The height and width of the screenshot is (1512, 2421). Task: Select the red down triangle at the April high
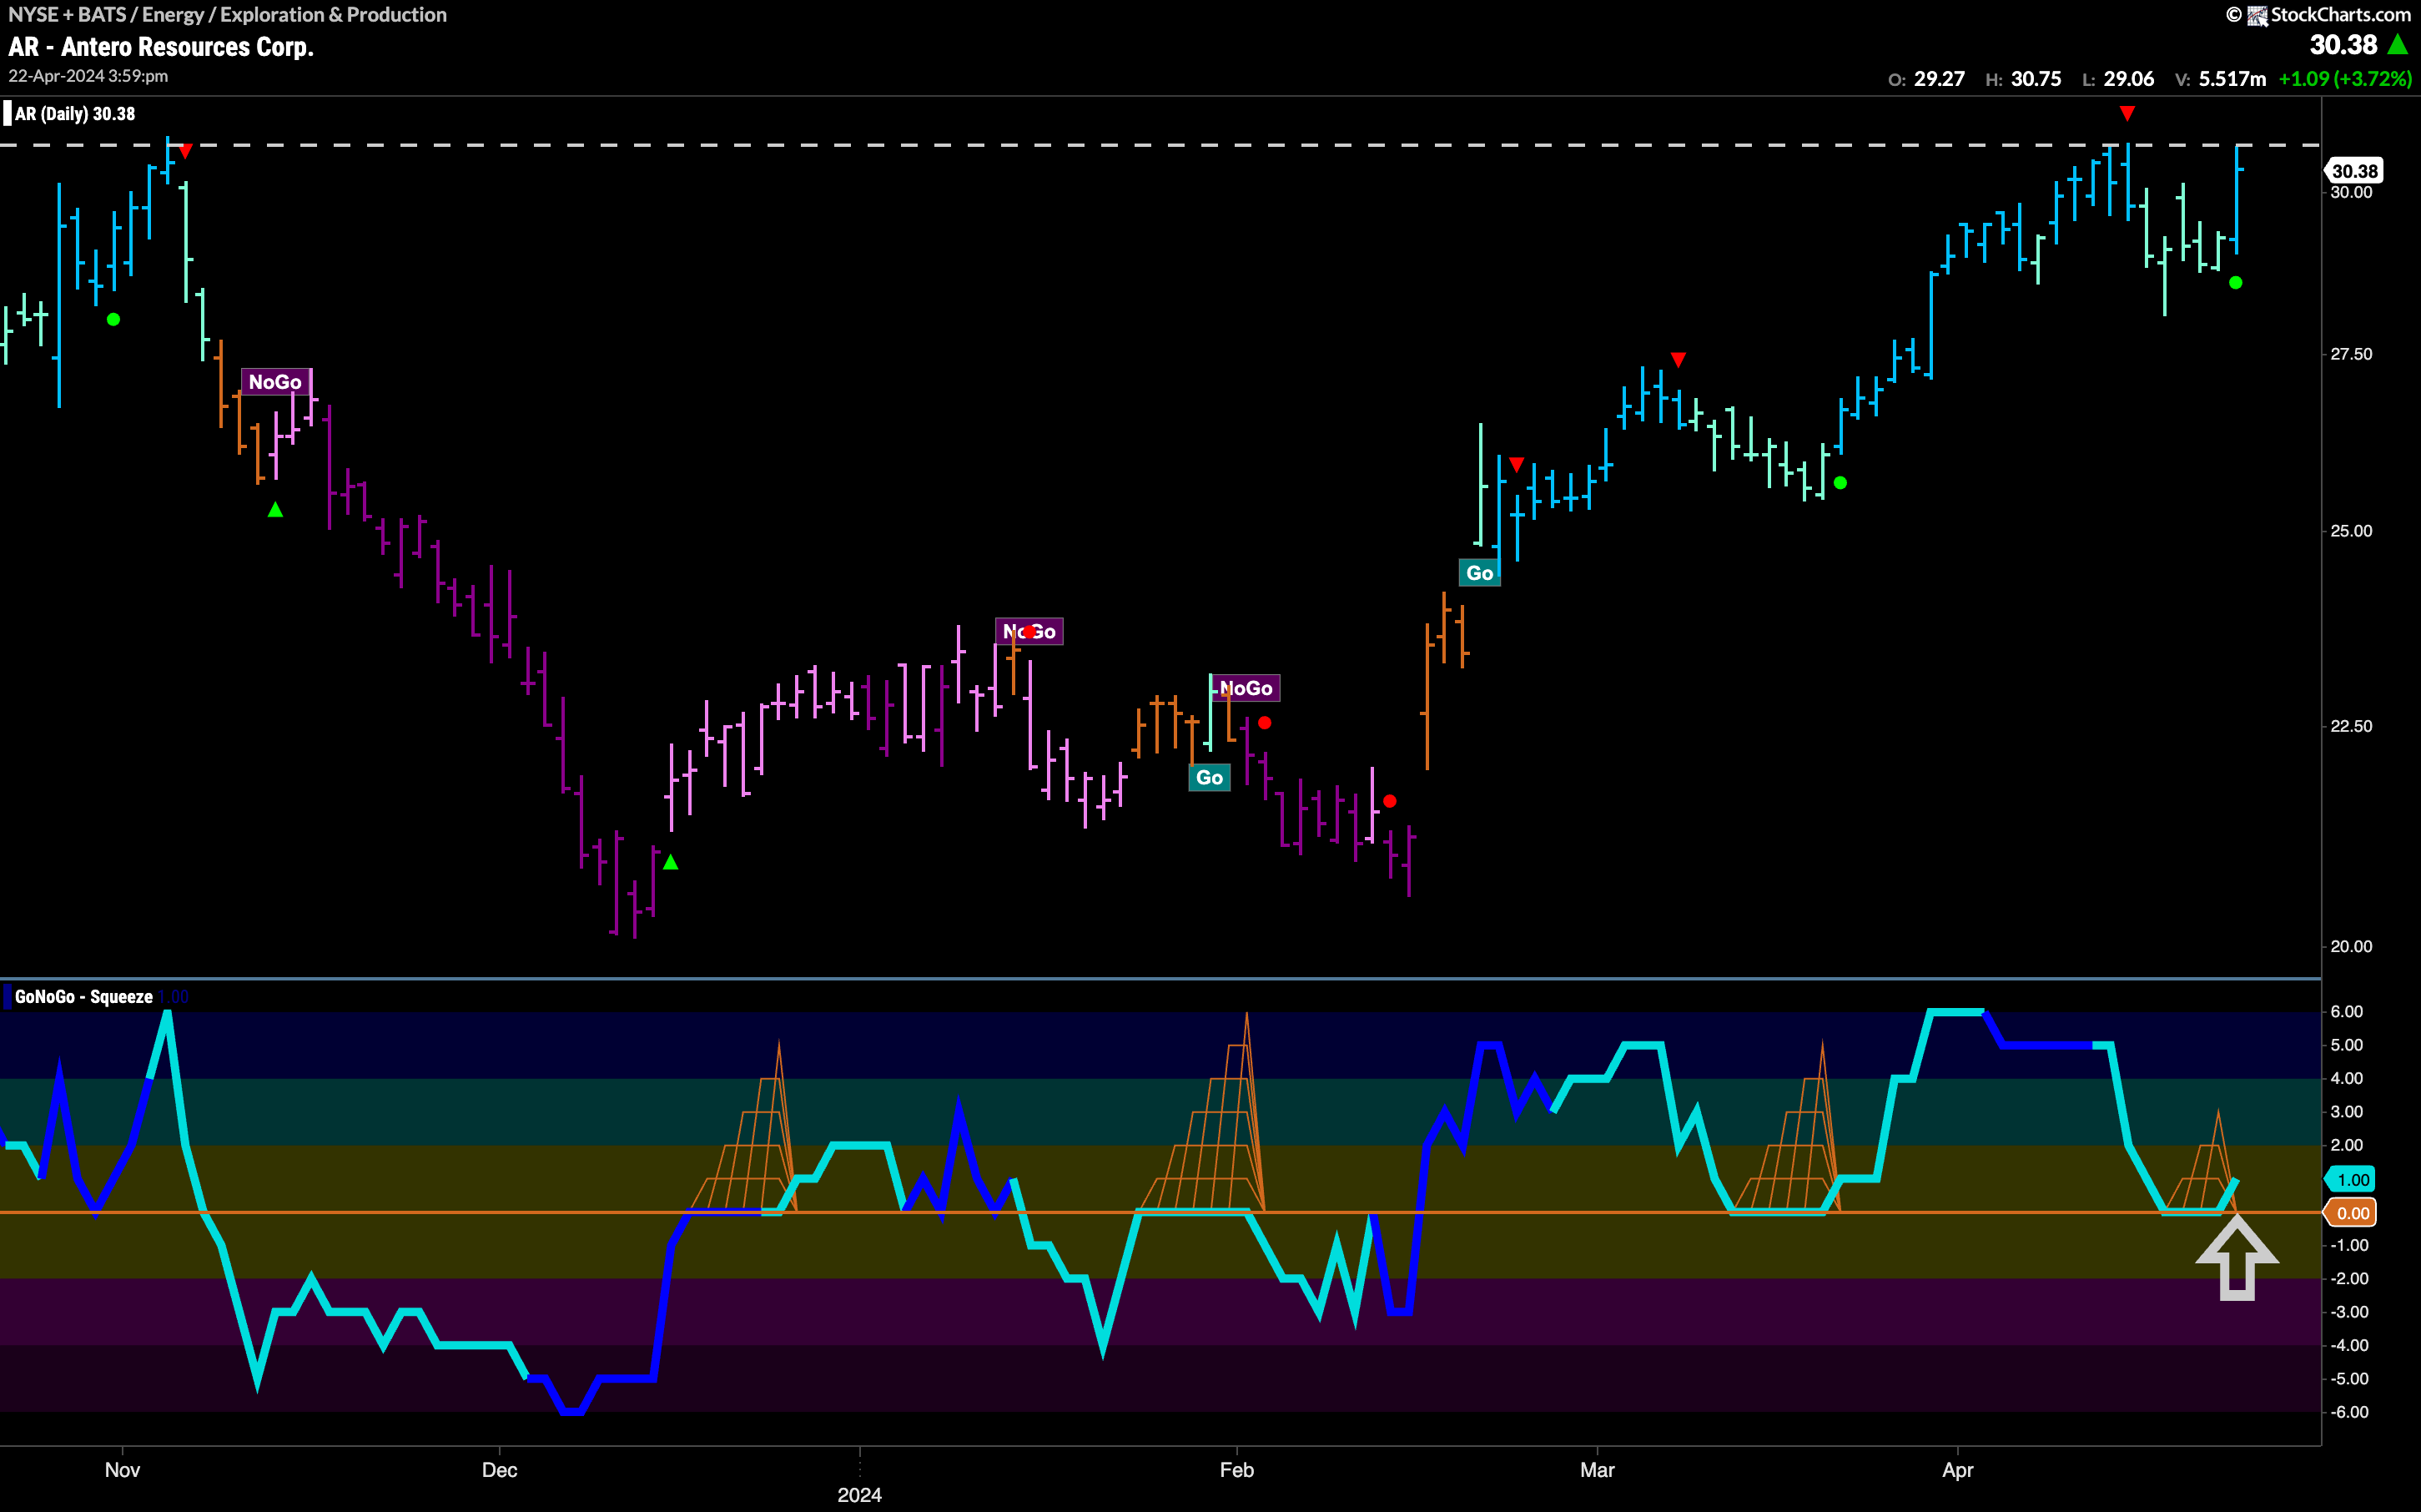coord(2127,113)
